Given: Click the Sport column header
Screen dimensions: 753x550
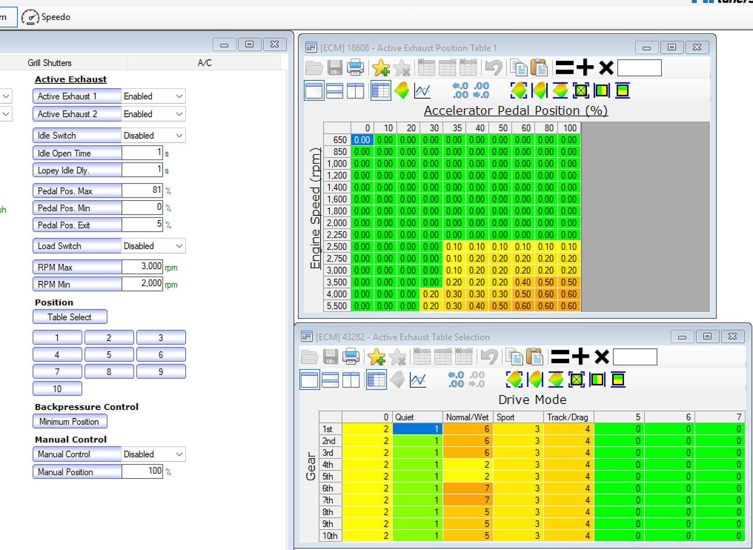Looking at the screenshot, I should [518, 417].
